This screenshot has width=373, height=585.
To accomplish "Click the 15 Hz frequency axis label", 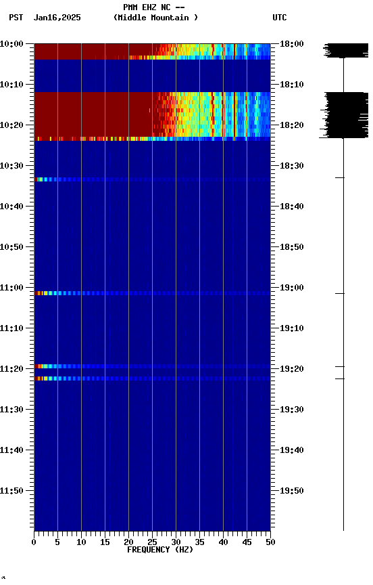I will [x=105, y=542].
